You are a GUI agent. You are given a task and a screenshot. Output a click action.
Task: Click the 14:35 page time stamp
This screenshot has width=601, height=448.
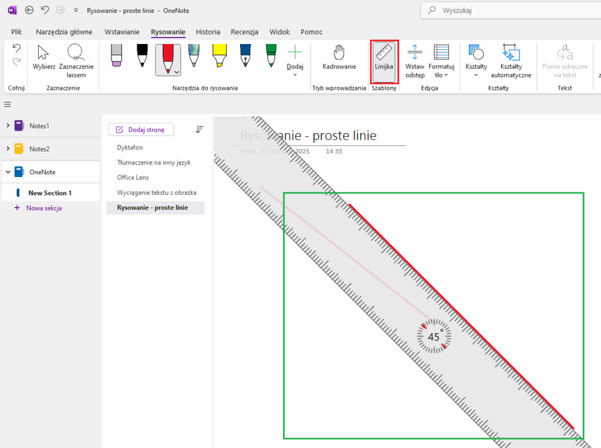pyautogui.click(x=334, y=151)
